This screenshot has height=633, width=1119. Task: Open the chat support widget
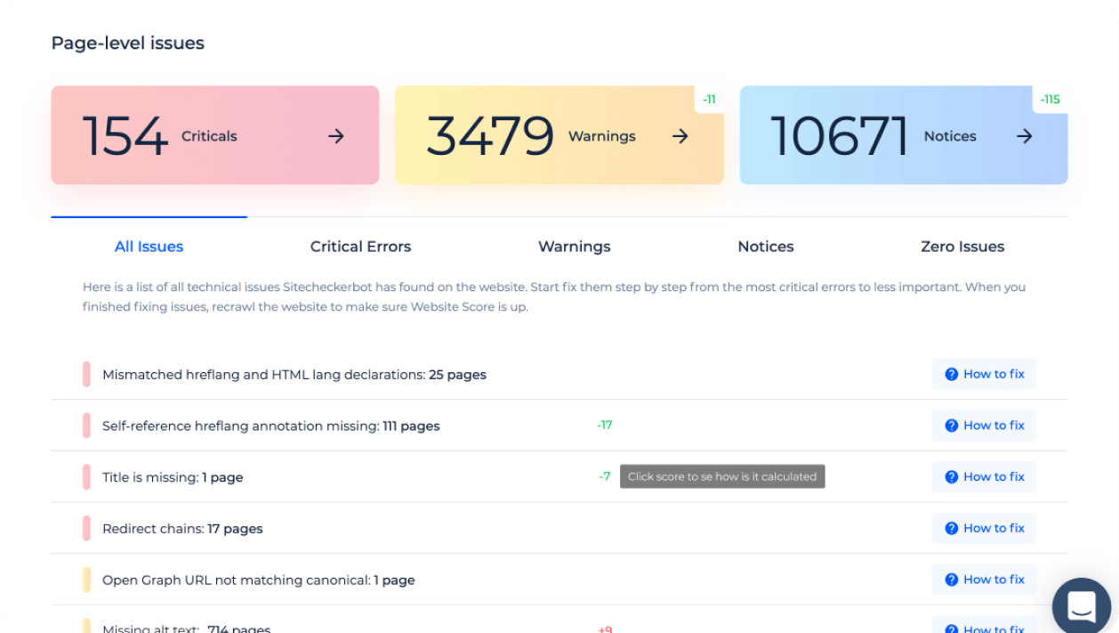pyautogui.click(x=1082, y=607)
